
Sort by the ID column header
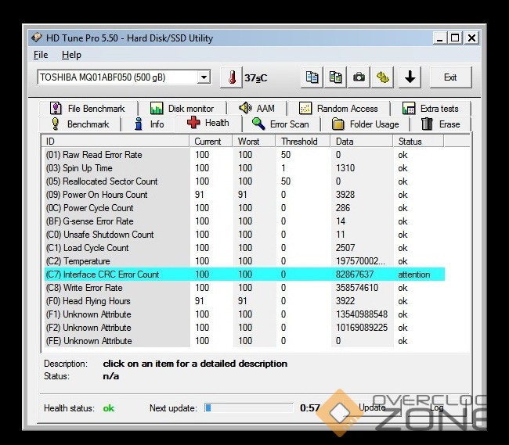pos(115,142)
